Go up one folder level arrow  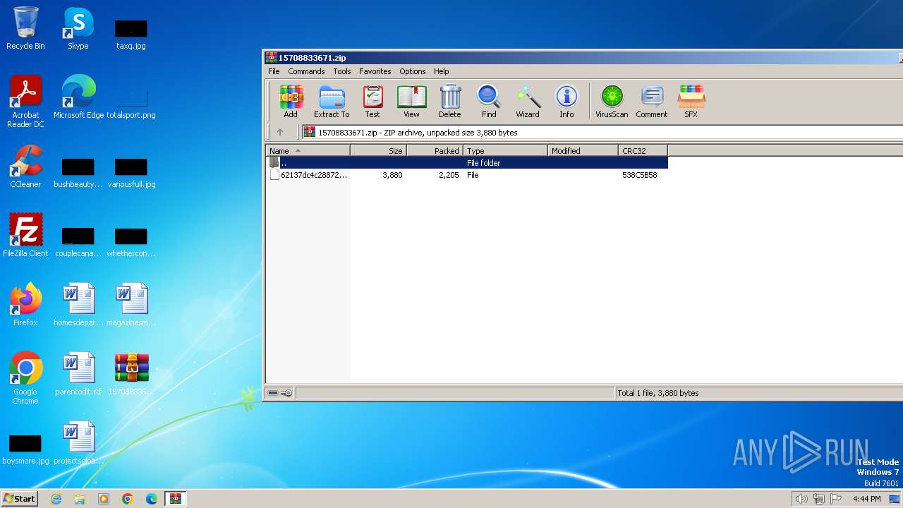280,132
